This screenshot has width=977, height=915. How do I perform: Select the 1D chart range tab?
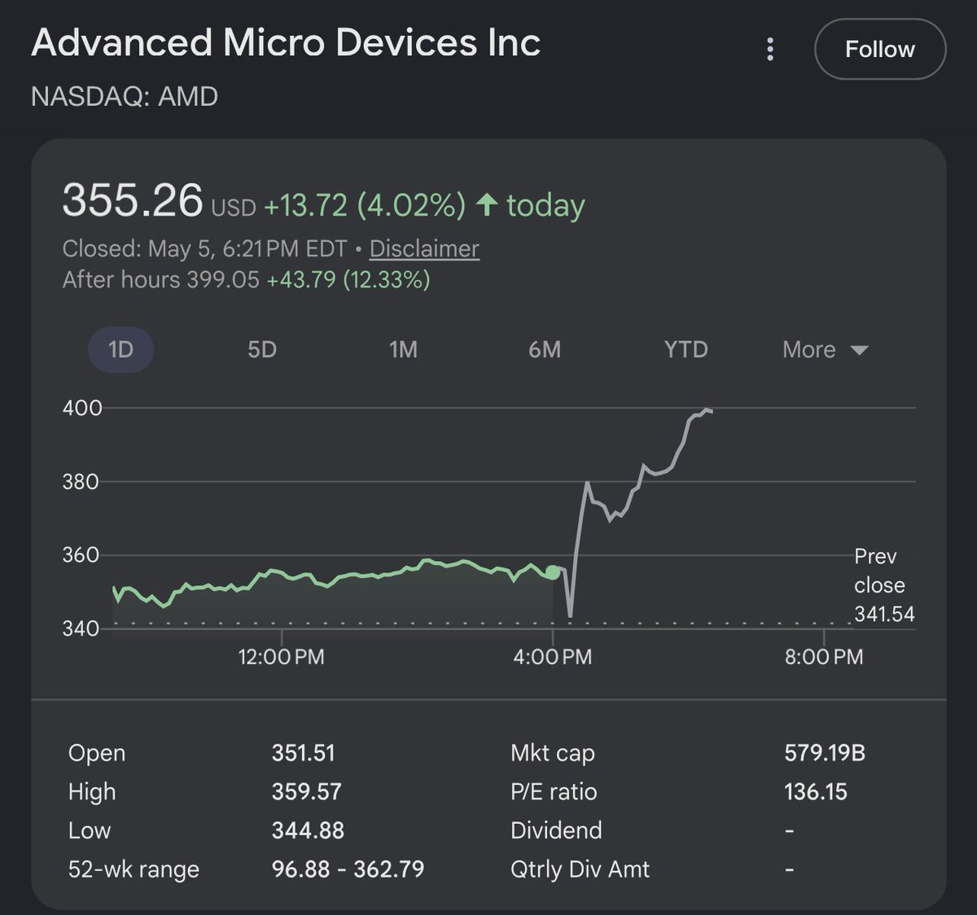coord(120,349)
